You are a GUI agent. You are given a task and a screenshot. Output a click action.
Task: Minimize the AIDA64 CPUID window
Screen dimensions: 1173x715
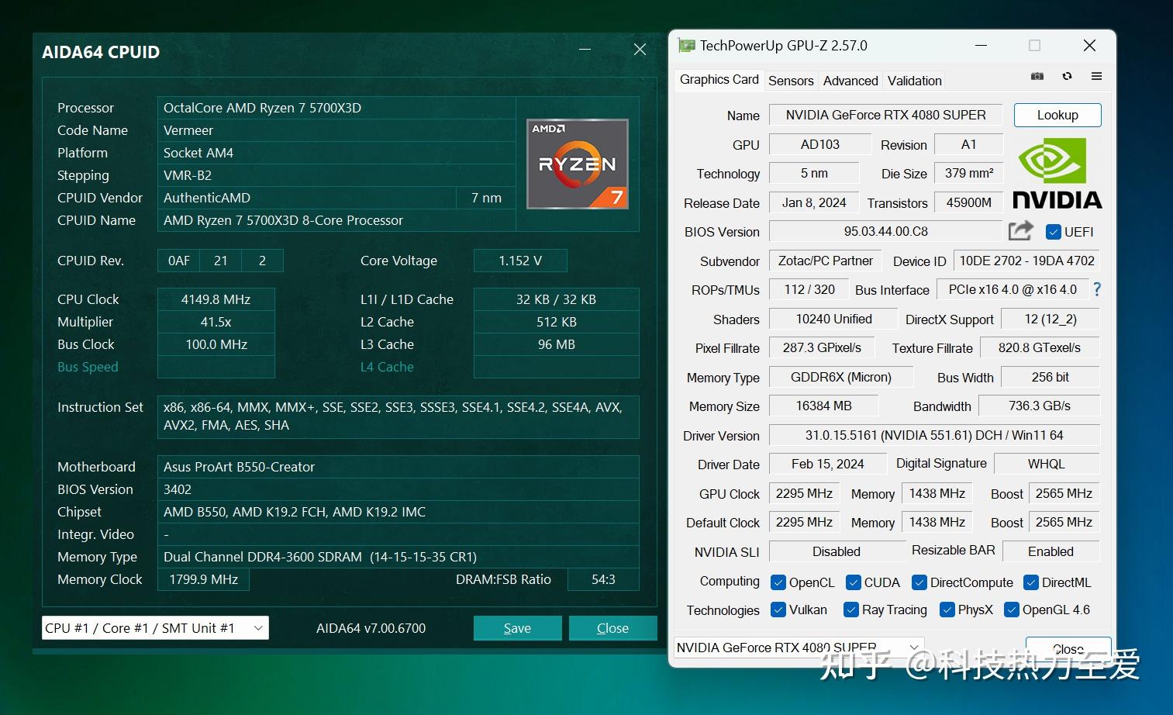pyautogui.click(x=585, y=50)
